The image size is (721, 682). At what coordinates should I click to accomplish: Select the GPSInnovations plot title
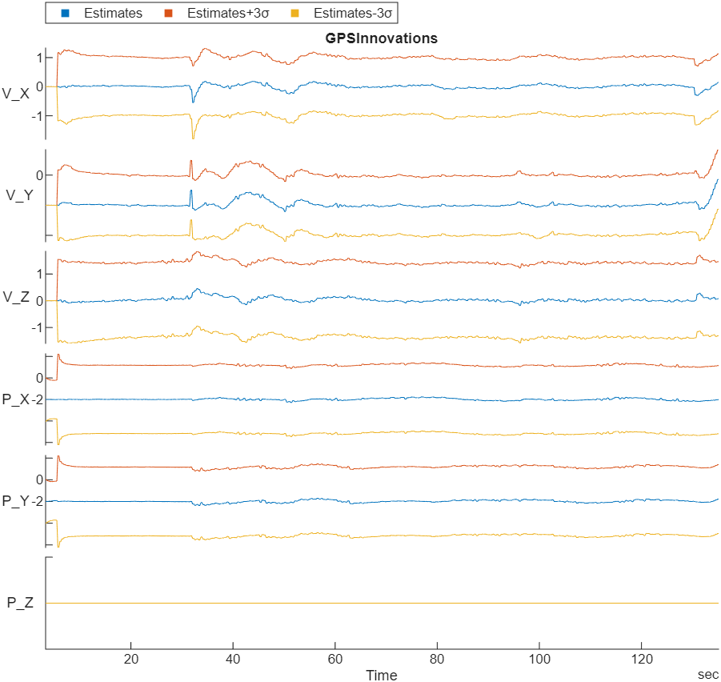[383, 36]
